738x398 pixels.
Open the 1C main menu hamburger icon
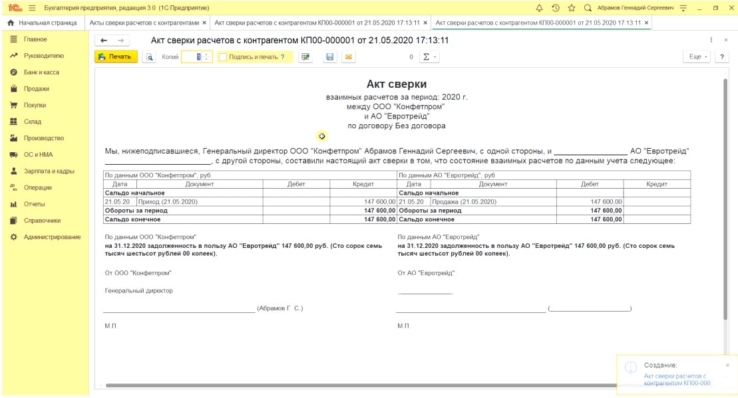point(32,8)
